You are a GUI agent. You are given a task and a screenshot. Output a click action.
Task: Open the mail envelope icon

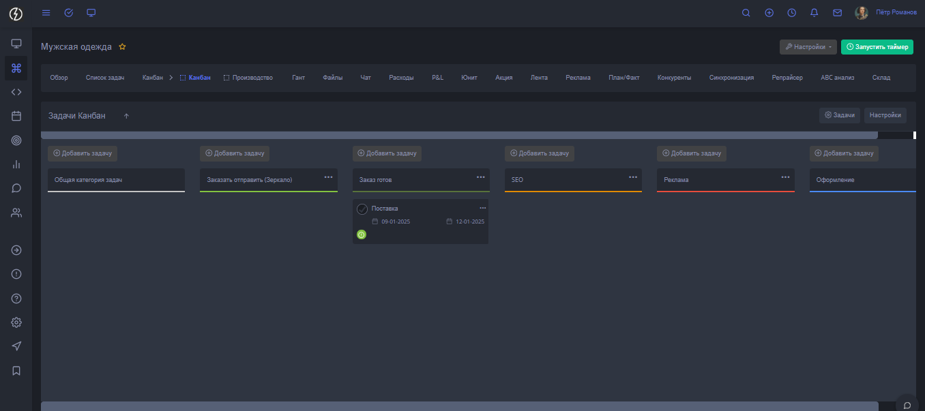coord(837,13)
